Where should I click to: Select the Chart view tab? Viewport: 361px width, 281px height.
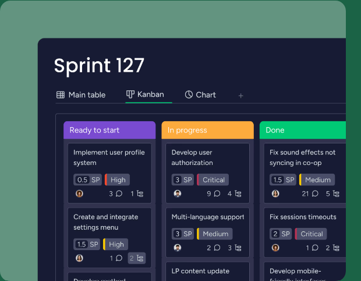(200, 94)
